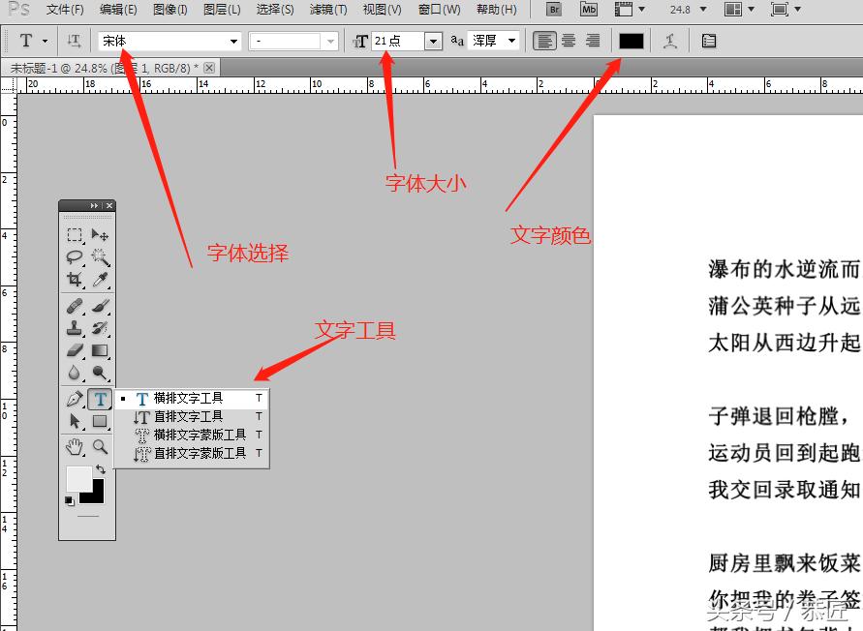The height and width of the screenshot is (631, 863).
Task: Toggle right text alignment
Action: coord(593,41)
